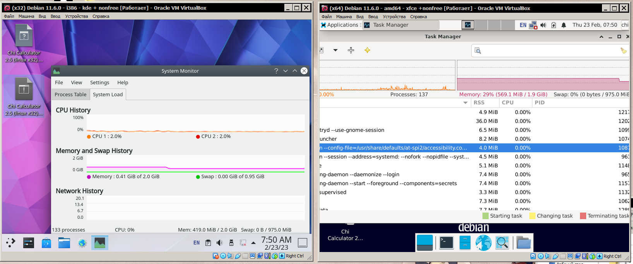633x264 pixels.
Task: Open volume control in KDE tray
Action: pos(220,243)
